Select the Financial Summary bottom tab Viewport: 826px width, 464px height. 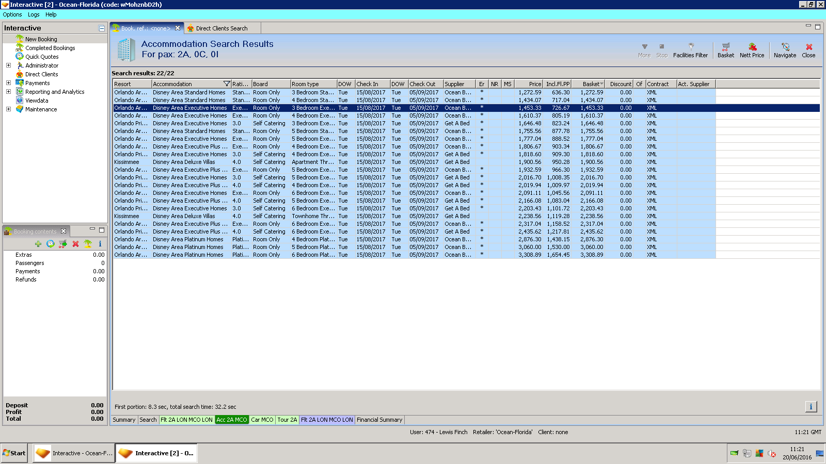tap(379, 420)
